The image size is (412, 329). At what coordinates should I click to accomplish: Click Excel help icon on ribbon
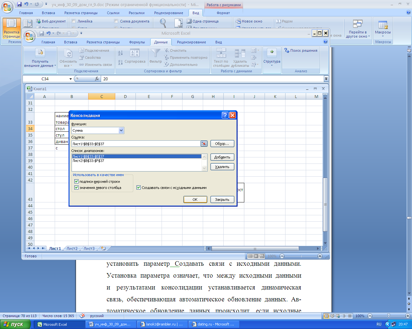325,42
